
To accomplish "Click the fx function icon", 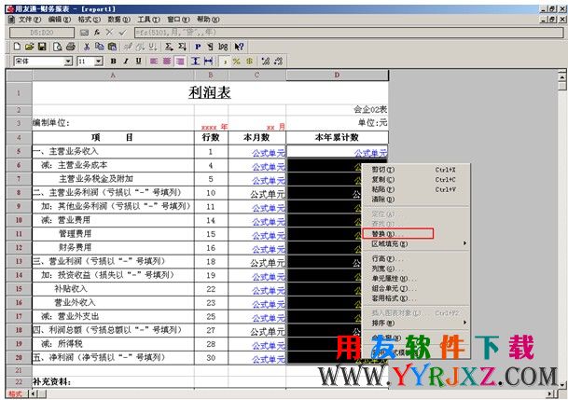I will (x=97, y=33).
